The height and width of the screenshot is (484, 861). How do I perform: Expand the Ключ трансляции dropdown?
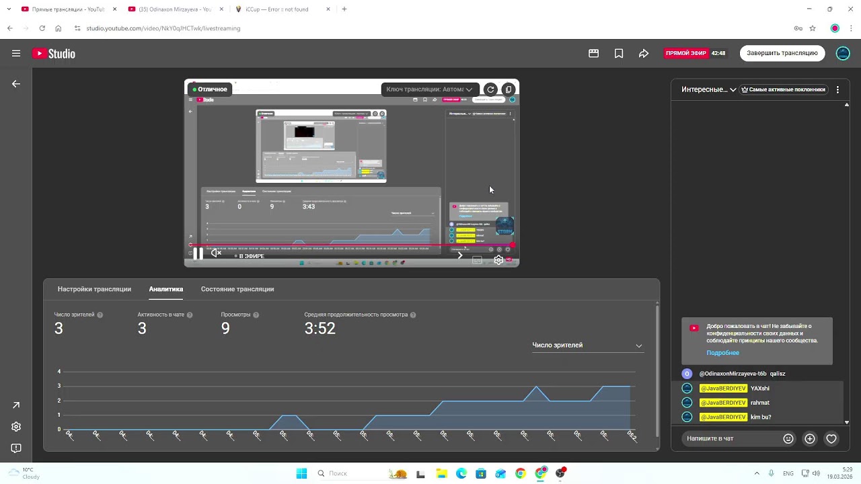pyautogui.click(x=430, y=89)
